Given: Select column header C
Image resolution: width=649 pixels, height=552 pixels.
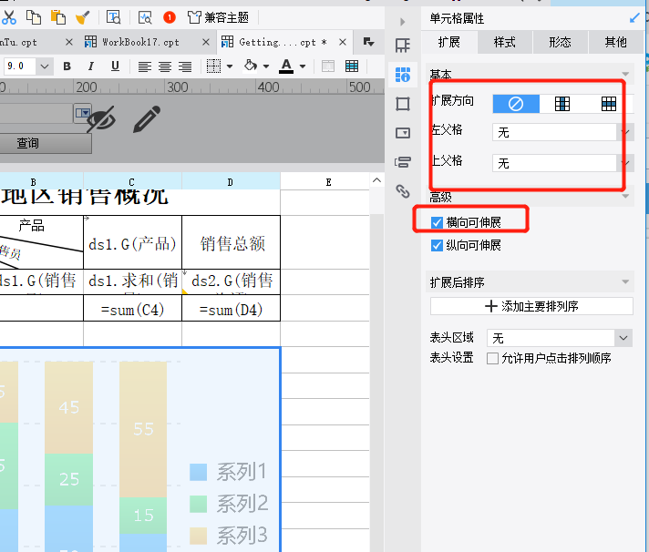Looking at the screenshot, I should pos(132,182).
